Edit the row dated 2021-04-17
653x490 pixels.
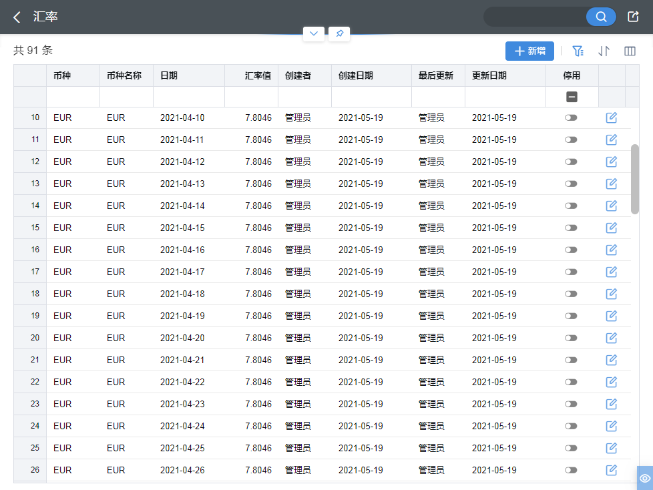pos(612,272)
